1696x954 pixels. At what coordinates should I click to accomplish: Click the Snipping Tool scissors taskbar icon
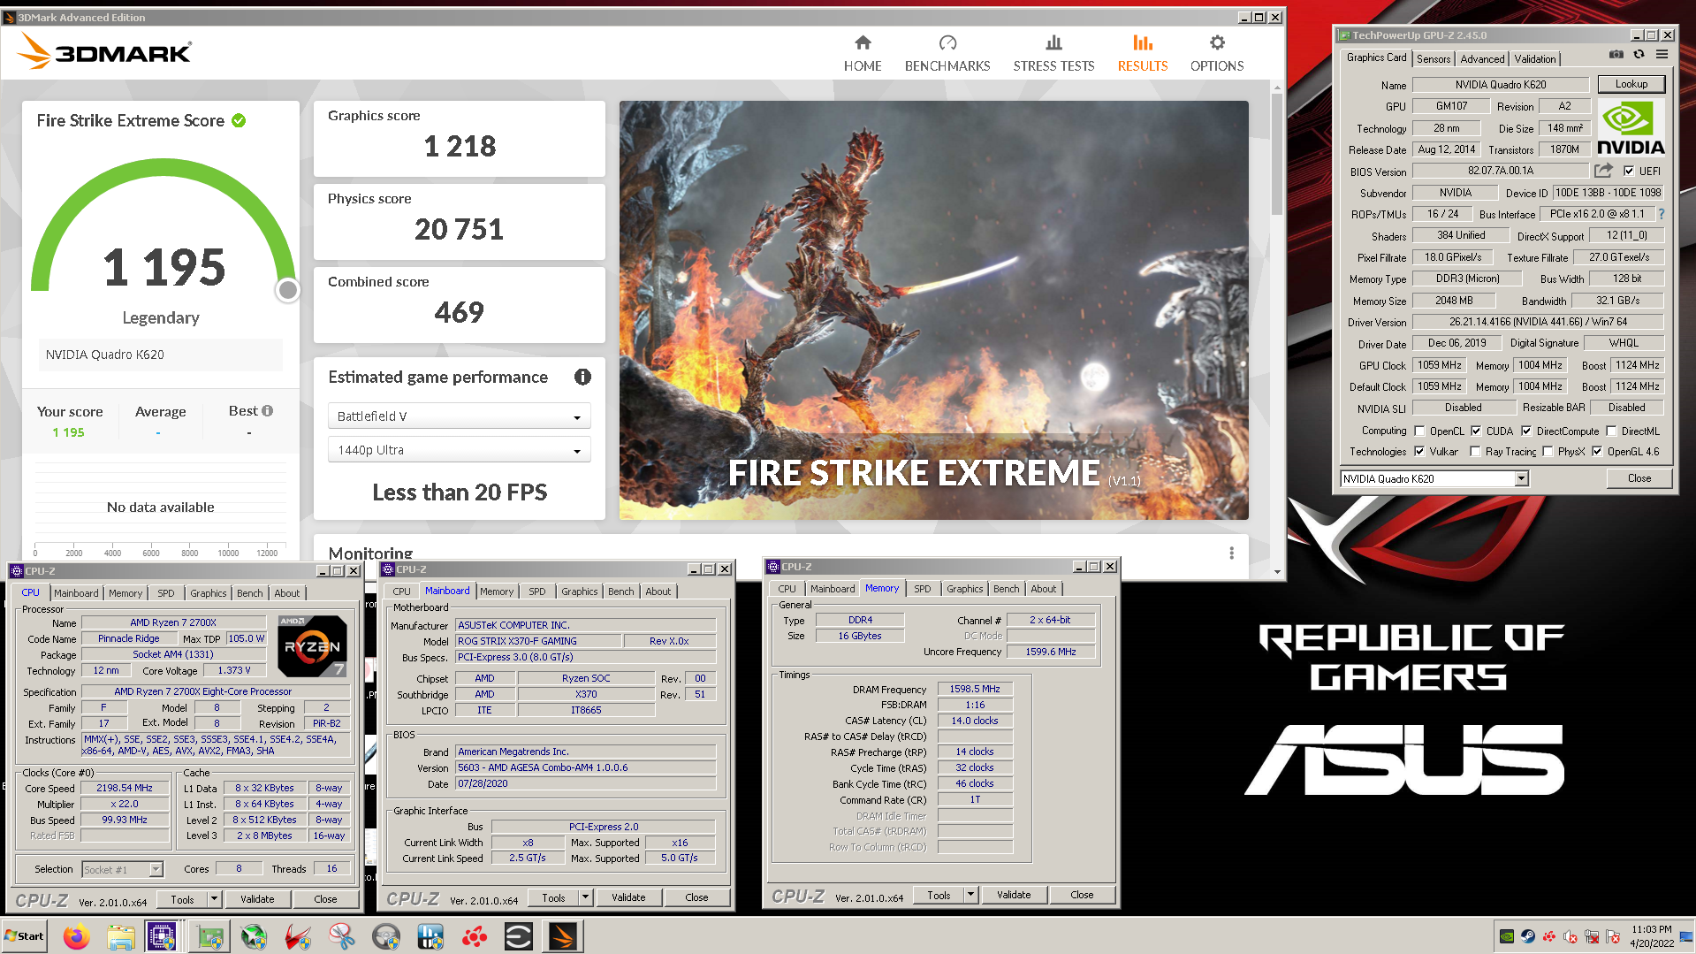coord(342,936)
